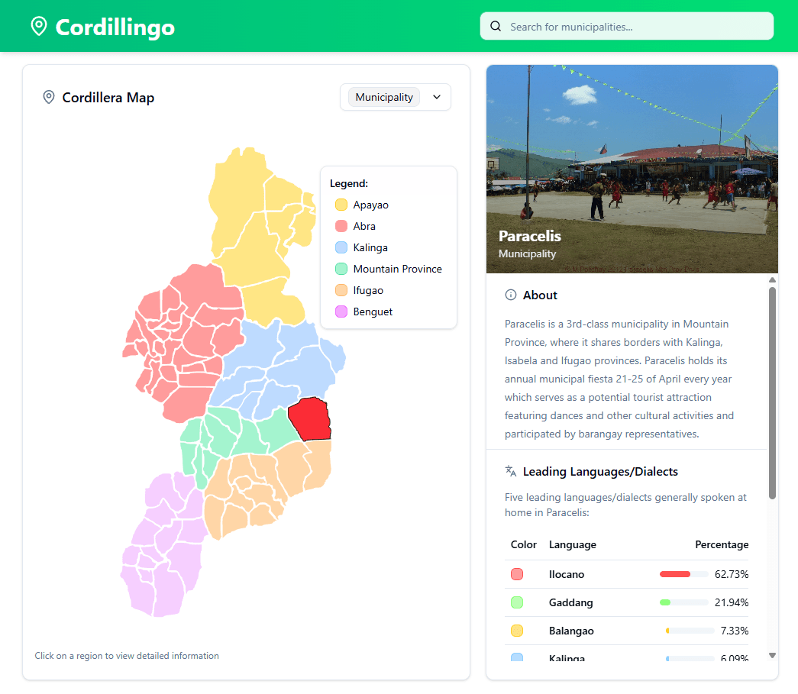Click the Cordillera Map panel title
798x694 pixels.
pos(108,97)
